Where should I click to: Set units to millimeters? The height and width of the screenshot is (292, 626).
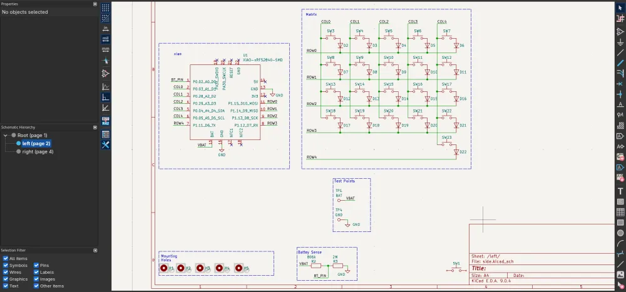[x=106, y=48]
